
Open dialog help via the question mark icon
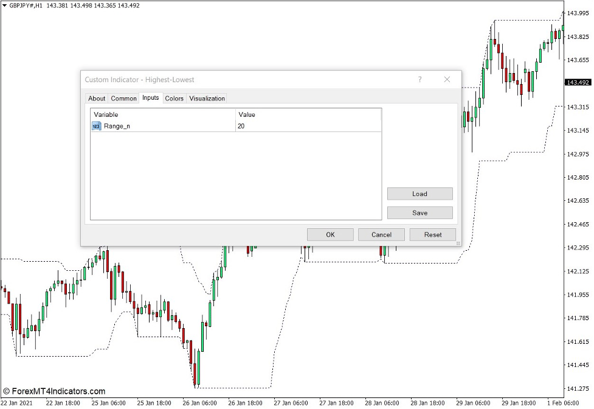point(419,79)
